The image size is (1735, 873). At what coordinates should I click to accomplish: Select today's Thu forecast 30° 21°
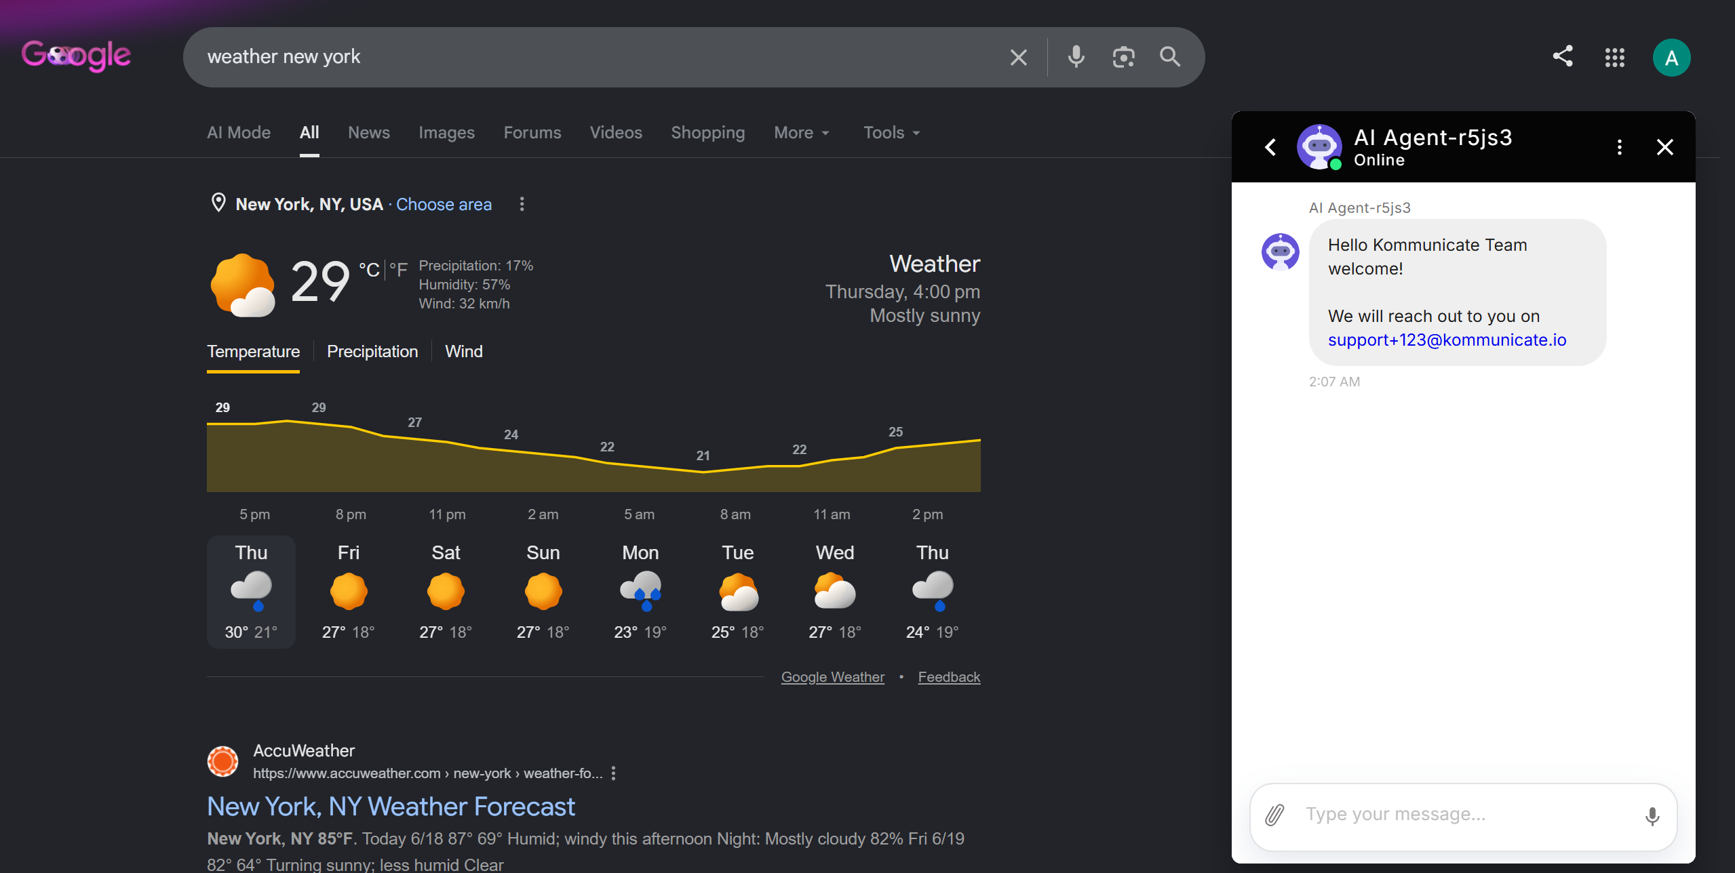click(x=251, y=592)
